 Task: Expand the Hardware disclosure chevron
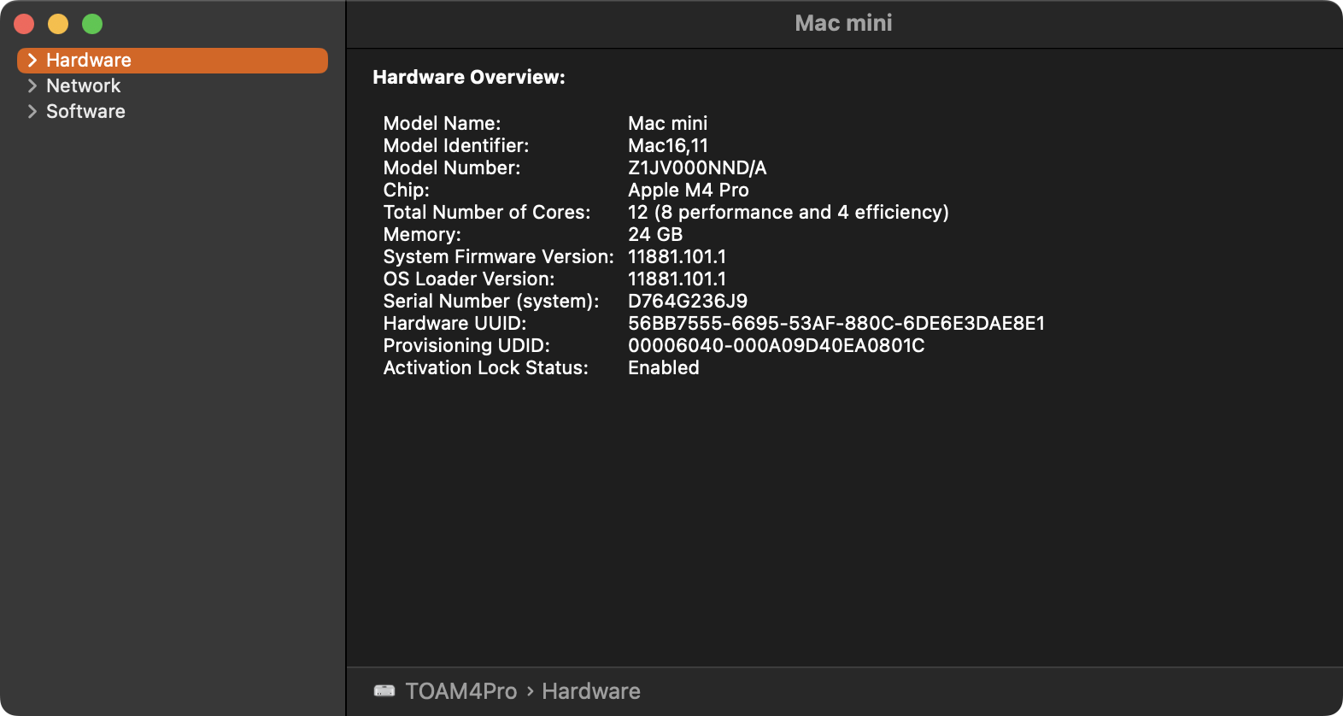click(32, 60)
